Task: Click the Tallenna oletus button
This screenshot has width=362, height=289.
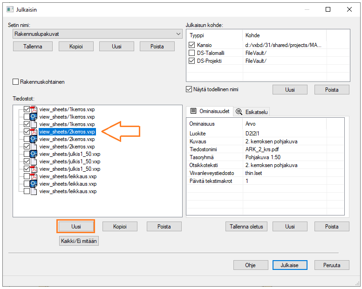Action: tap(246, 227)
